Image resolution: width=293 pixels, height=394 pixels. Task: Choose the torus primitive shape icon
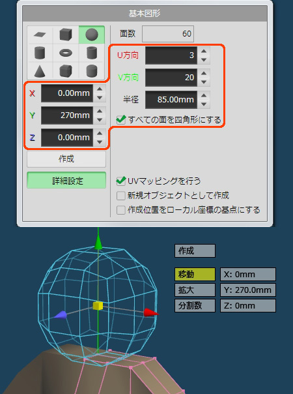[66, 53]
